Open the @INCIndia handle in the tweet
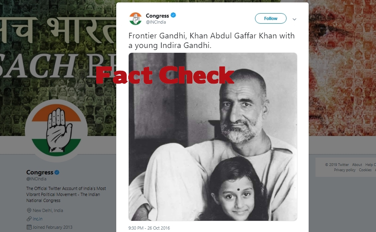The image size is (376, 232). 156,22
